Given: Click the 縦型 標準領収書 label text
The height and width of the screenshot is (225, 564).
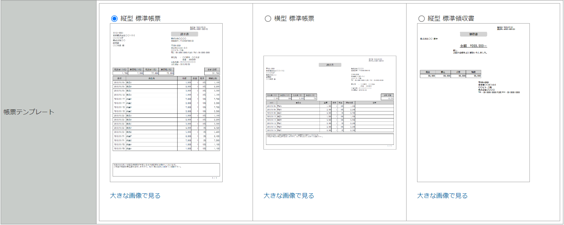Looking at the screenshot, I should click(451, 19).
